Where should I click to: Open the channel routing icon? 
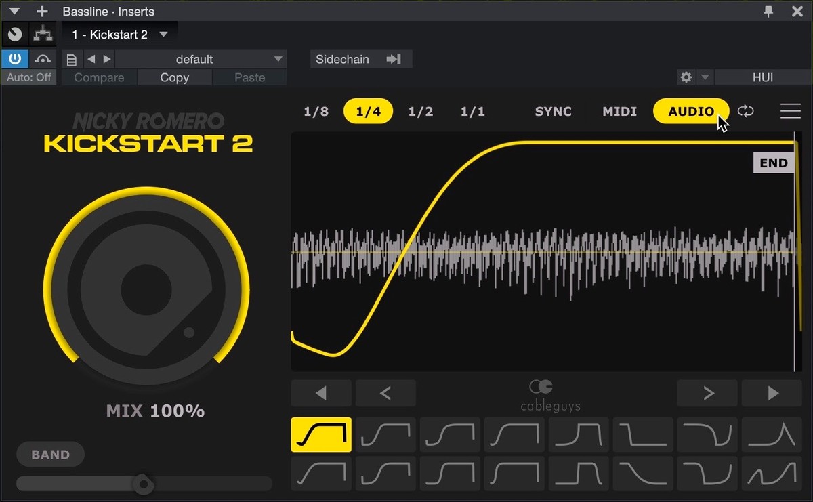42,34
